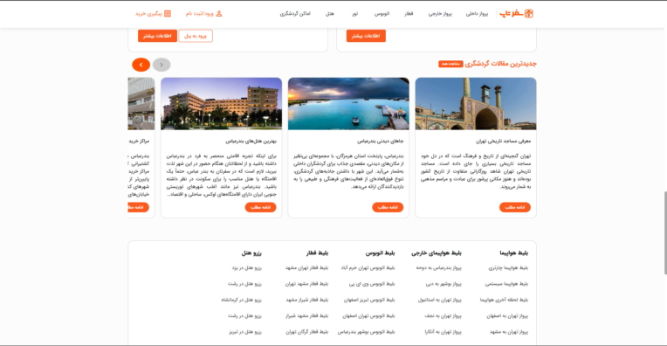
Task: Open بلیط اتوبوس تبریز اصفهان link
Action: (369, 300)
